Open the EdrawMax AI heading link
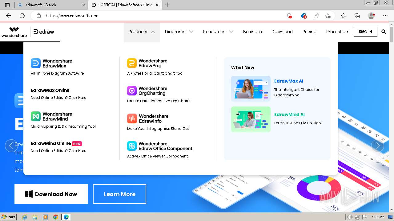Screen dimensions: 394x221 point(289,81)
